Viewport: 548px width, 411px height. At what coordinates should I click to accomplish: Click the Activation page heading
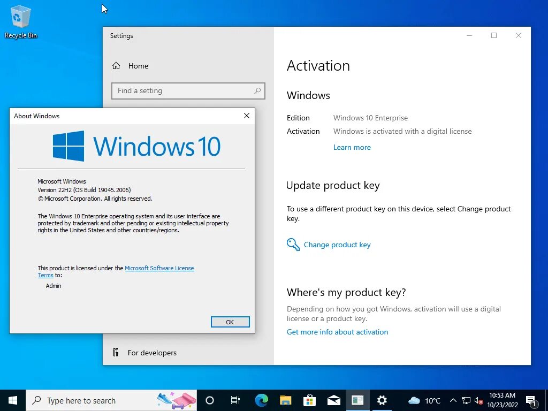coord(318,66)
